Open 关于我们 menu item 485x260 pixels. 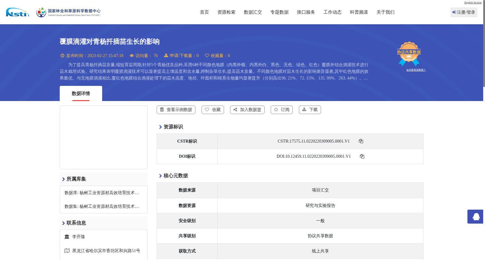386,12
